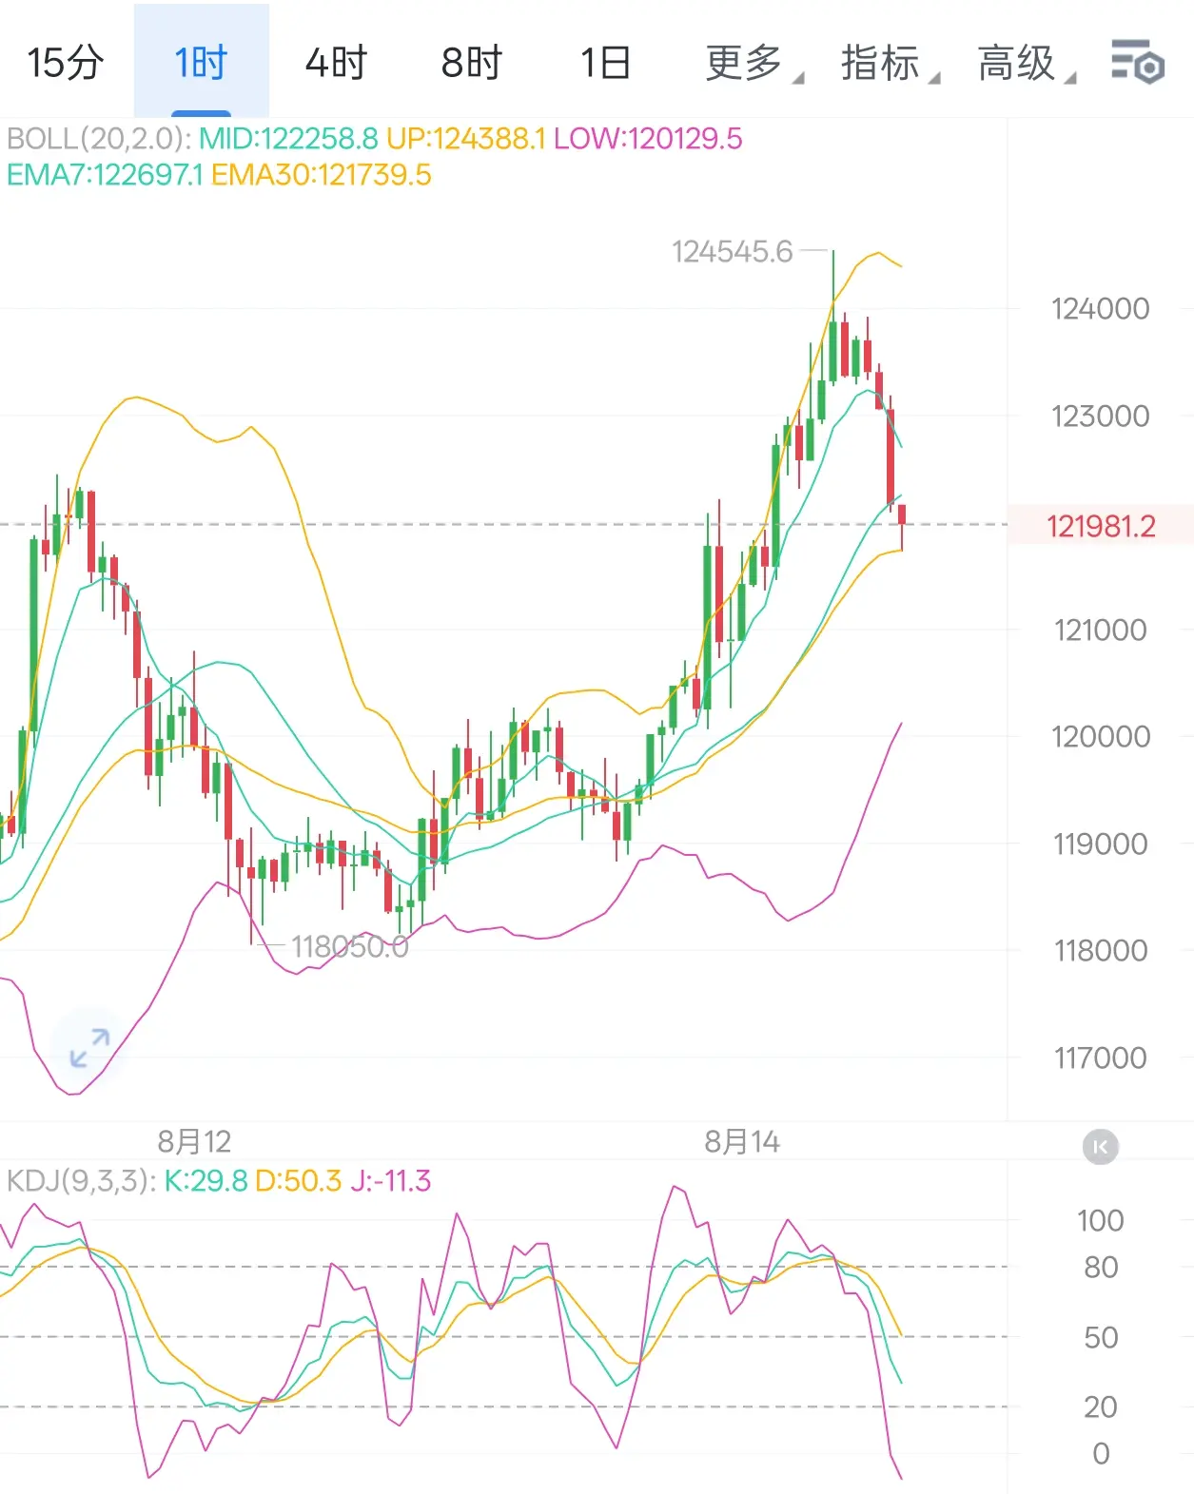Image resolution: width=1194 pixels, height=1494 pixels.
Task: Click the EMA30:121739.5 label
Action: [322, 175]
